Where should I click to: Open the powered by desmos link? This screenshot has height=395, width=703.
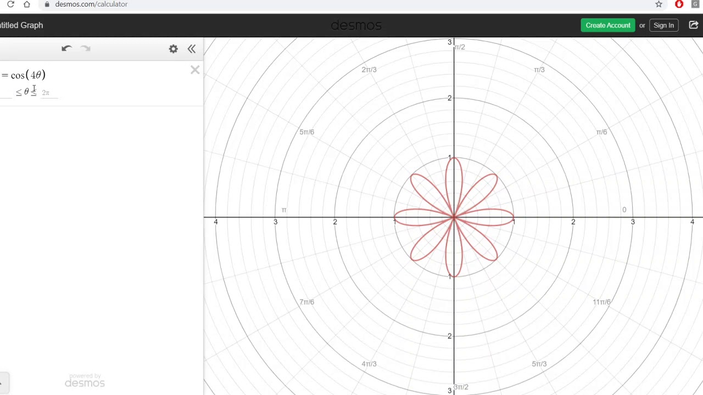[85, 381]
